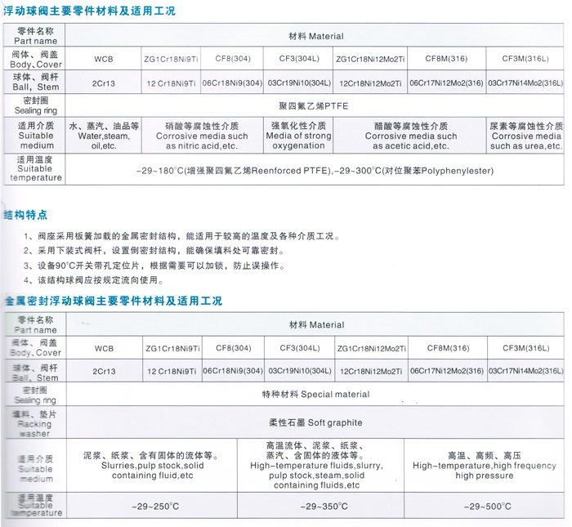
Task: Select the -29~180°C Reenforced PTFE temperature cell
Action: (315, 171)
